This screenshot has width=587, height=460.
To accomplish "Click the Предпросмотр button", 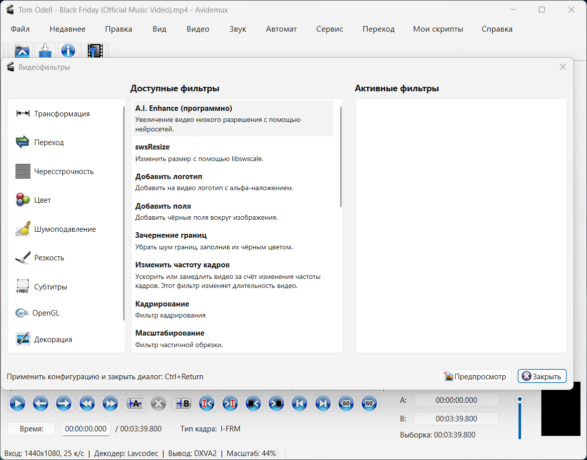I will 475,376.
